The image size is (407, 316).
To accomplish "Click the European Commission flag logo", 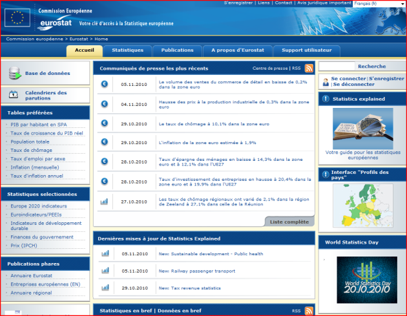I will (x=17, y=17).
